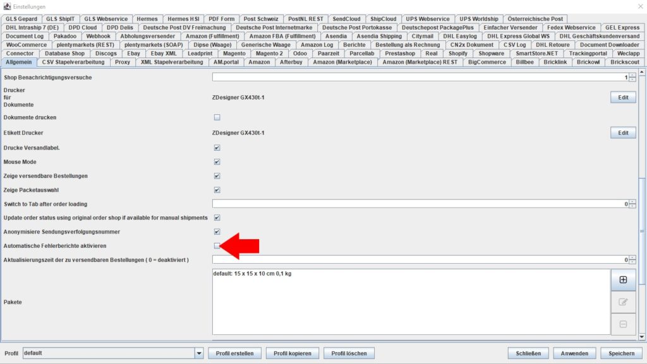Open the Bricklink tab
Image resolution: width=647 pixels, height=364 pixels.
coord(555,62)
